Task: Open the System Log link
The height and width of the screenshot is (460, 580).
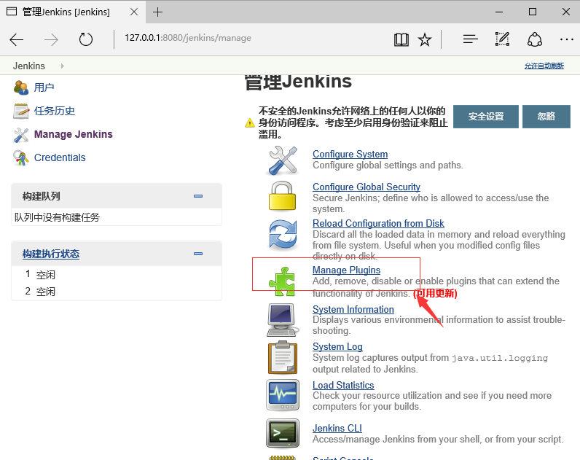Action: coord(337,347)
